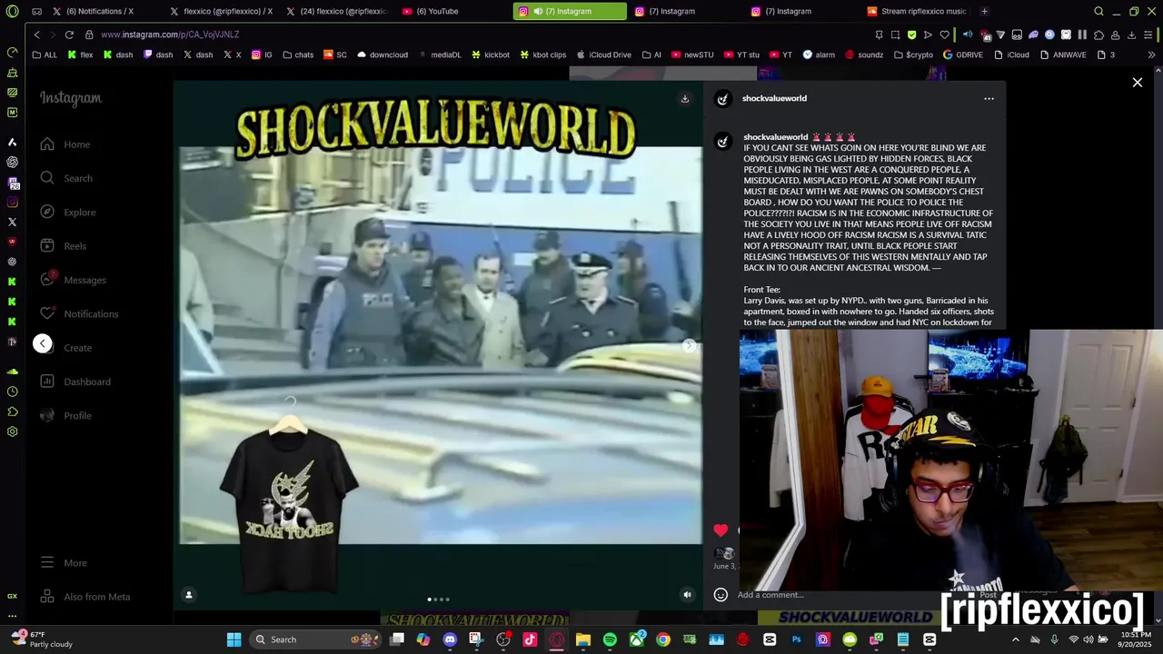
Task: Open the emoji picker for comment
Action: 721,595
